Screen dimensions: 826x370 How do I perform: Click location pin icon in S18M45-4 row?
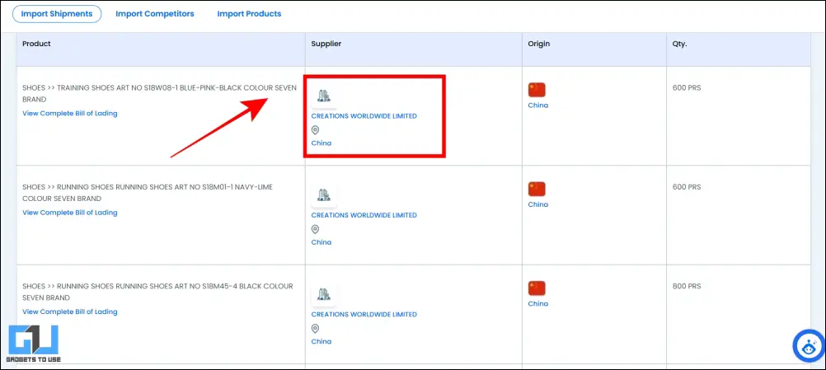pos(315,329)
